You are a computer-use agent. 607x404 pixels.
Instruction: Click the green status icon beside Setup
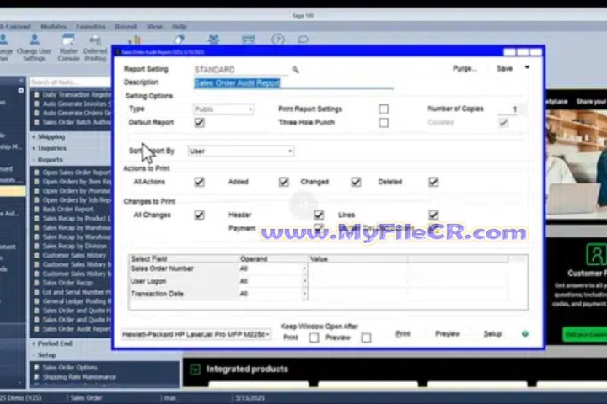525,333
